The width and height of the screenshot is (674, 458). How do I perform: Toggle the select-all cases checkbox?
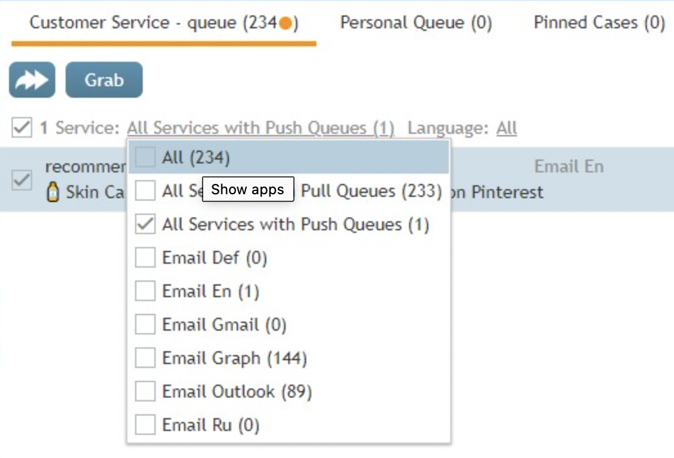[x=22, y=127]
